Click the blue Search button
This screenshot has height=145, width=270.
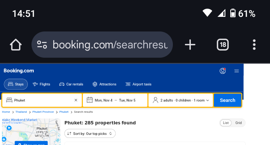[228, 100]
